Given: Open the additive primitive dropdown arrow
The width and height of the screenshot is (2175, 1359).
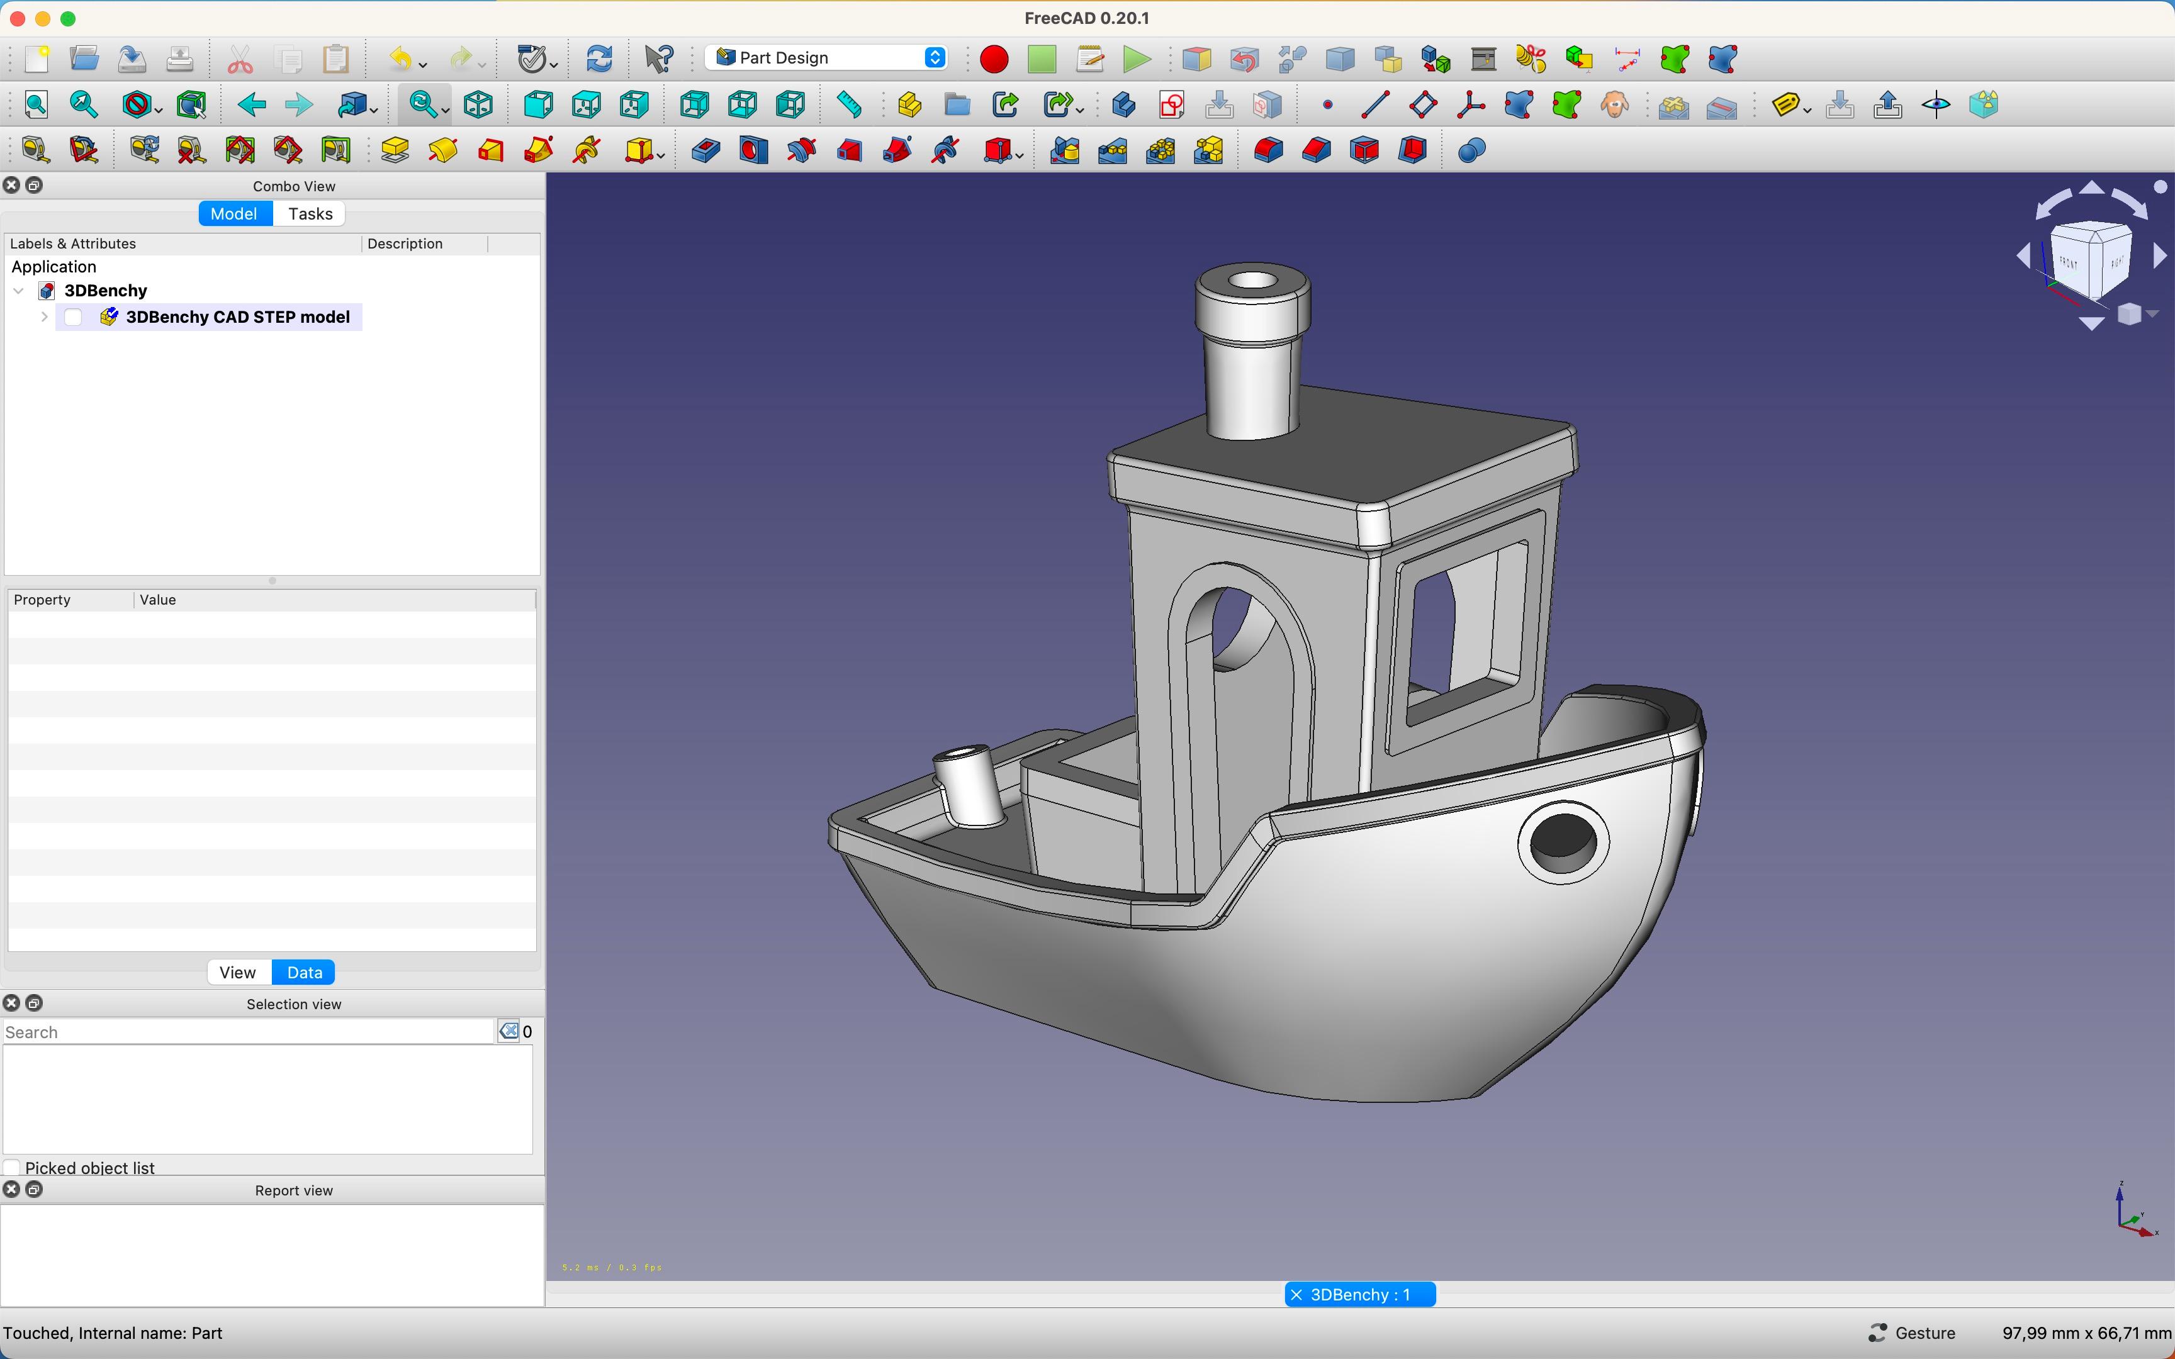Looking at the screenshot, I should (x=661, y=155).
